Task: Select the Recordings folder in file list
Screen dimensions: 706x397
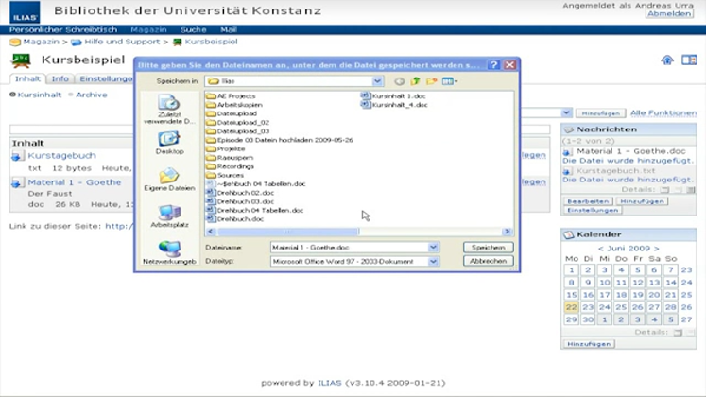Action: (234, 166)
